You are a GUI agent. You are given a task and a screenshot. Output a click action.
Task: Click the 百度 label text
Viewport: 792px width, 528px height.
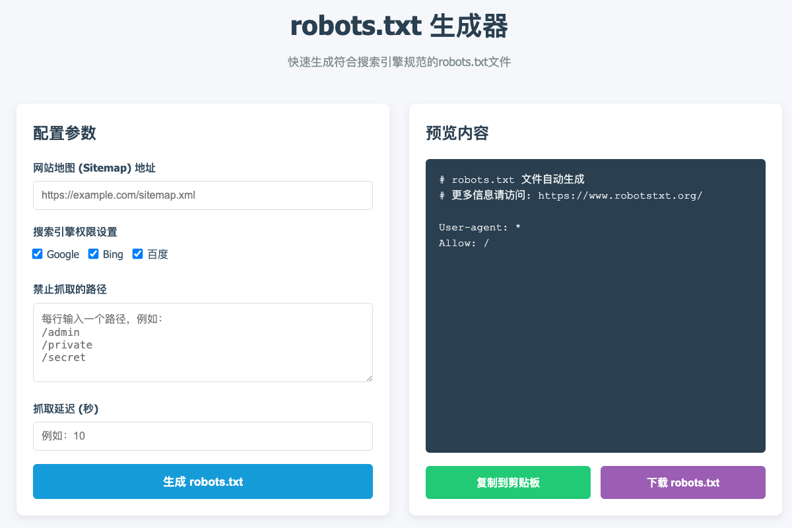[x=158, y=255]
